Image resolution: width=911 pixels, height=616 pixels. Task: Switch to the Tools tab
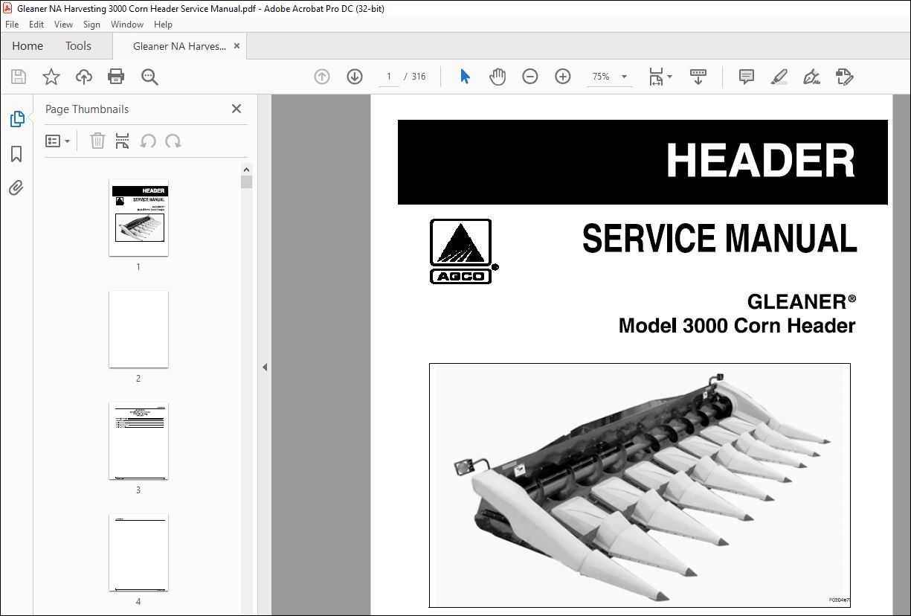click(78, 46)
